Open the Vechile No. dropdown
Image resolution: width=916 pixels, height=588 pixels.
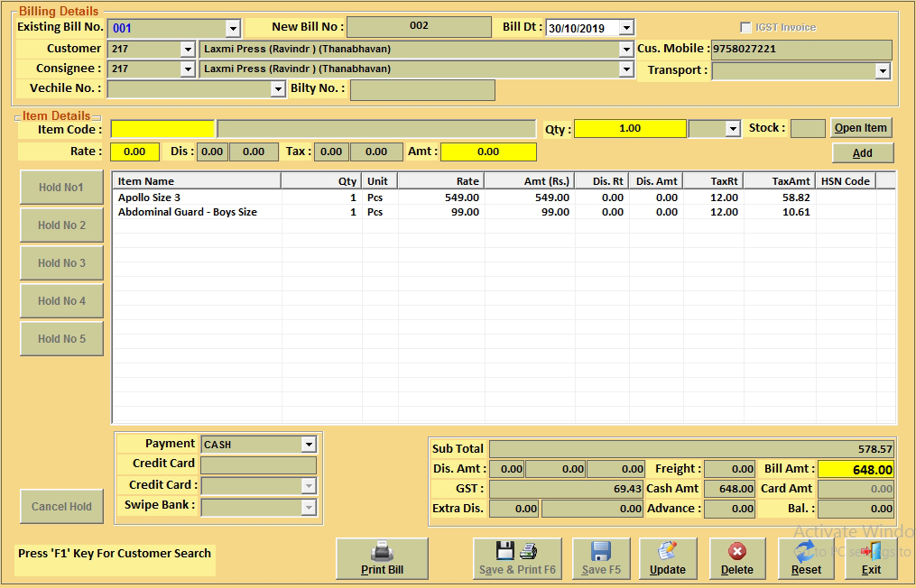(278, 89)
